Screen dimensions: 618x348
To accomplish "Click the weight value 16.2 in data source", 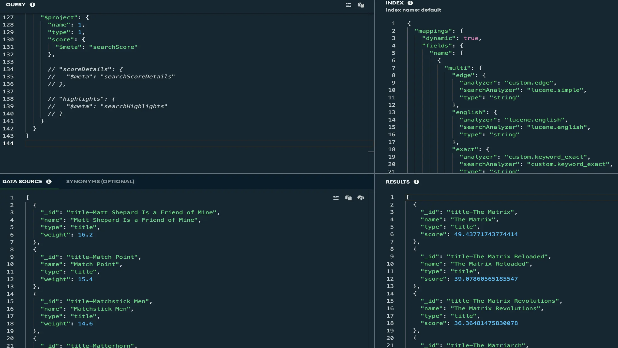I will click(85, 235).
